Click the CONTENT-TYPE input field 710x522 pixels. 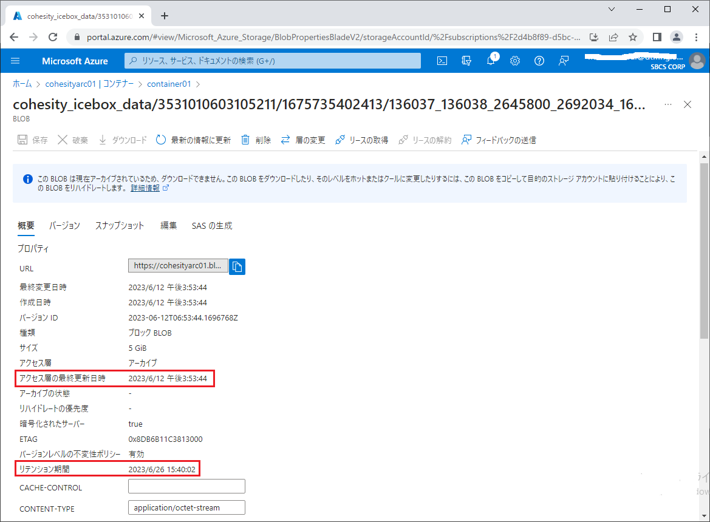click(186, 507)
